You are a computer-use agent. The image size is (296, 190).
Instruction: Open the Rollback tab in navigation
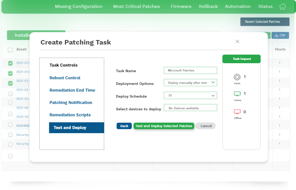coord(208,6)
